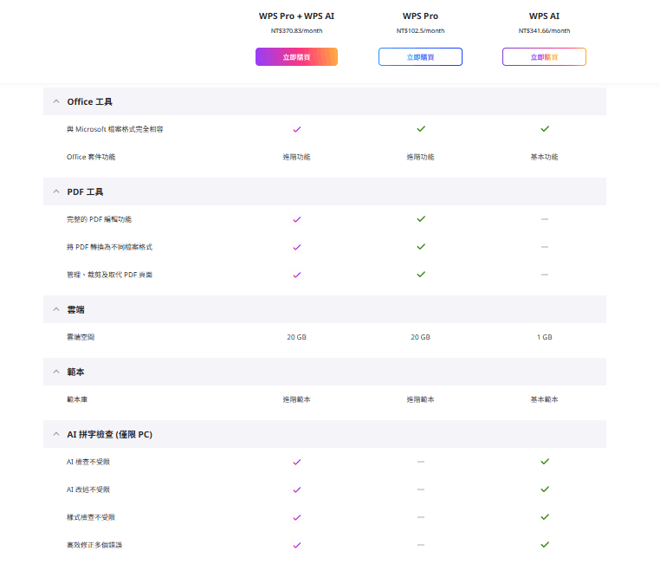Click WPS AI green checkmark for 樣式檢查不受限
Viewport: 660px width, 564px height.
[545, 517]
